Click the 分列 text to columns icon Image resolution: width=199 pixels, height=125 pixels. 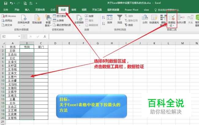[x=145, y=19]
